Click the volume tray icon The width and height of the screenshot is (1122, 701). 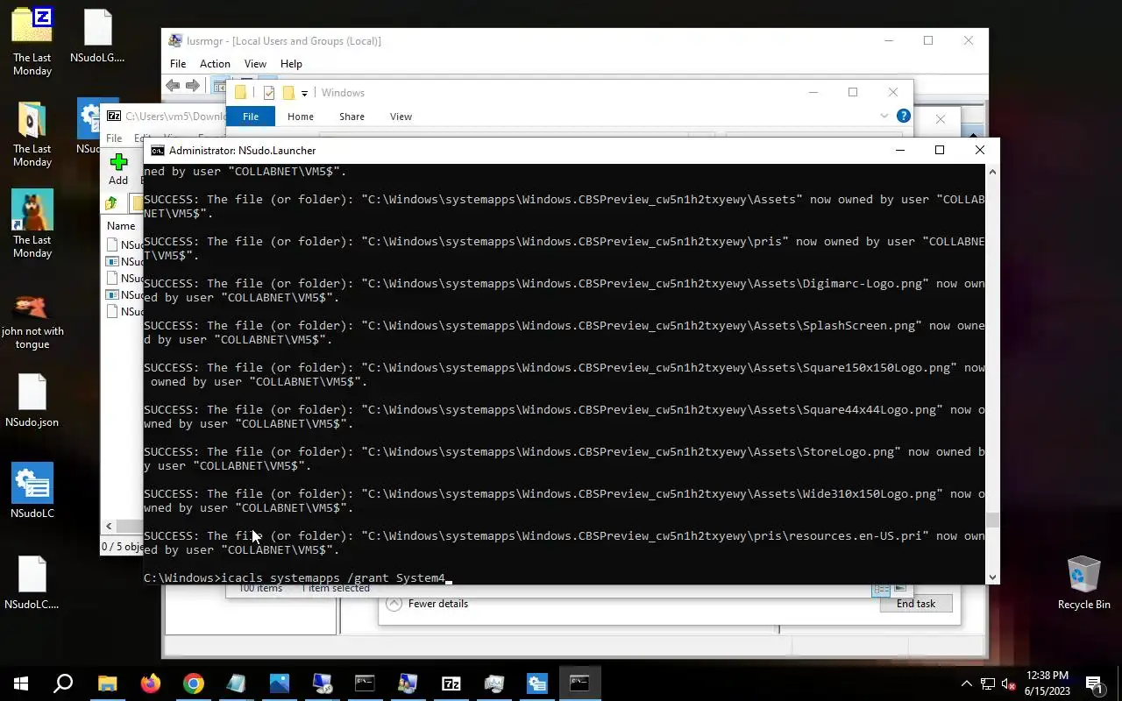pyautogui.click(x=1009, y=683)
